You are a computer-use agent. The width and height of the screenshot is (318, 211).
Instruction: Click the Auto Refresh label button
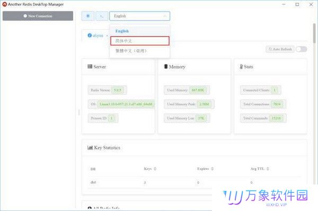click(x=280, y=49)
